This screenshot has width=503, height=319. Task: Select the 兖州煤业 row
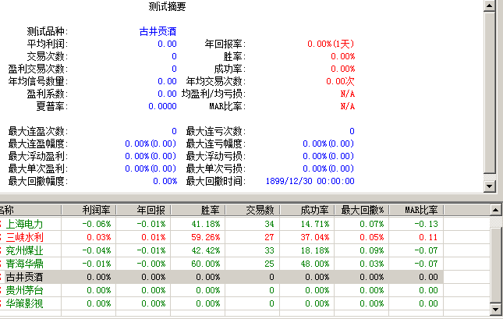pyautogui.click(x=221, y=250)
